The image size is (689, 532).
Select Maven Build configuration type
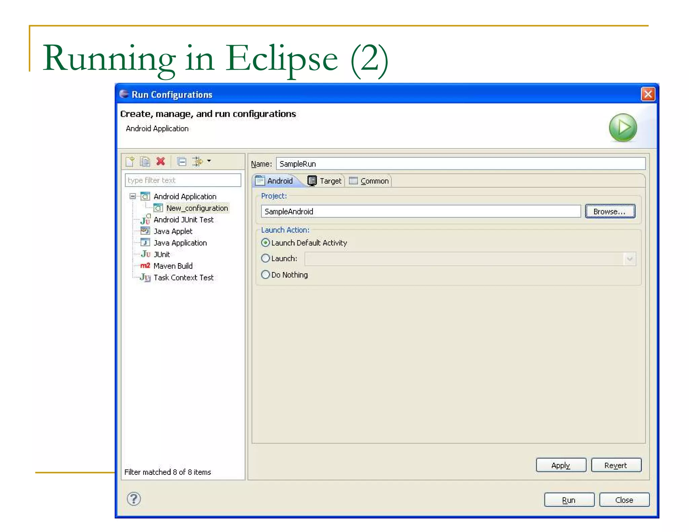coord(173,266)
